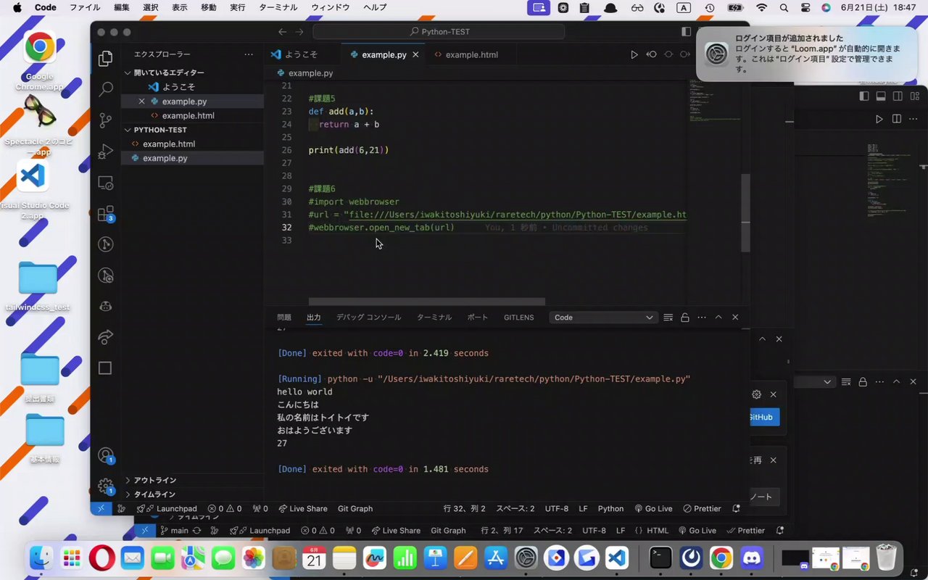Click the notifications bell in front status bar
Image resolution: width=928 pixels, height=580 pixels.
click(x=737, y=509)
